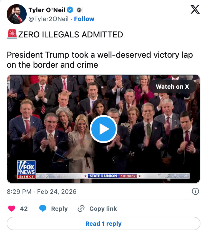The height and width of the screenshot is (234, 206).
Task: Click the Tyler O'Neil display name
Action: (x=47, y=10)
